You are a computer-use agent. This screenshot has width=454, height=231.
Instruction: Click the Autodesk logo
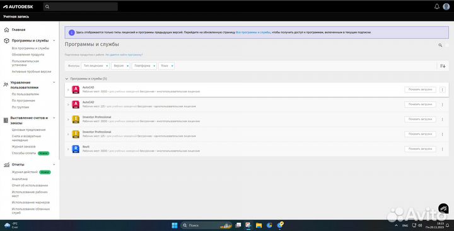tap(18, 7)
